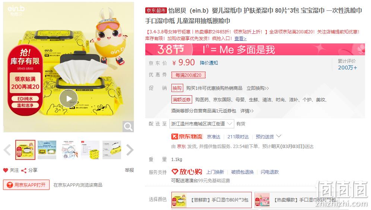Screen dimensions: 371x210
Task: Click the 举报 report link
Action: [129, 170]
